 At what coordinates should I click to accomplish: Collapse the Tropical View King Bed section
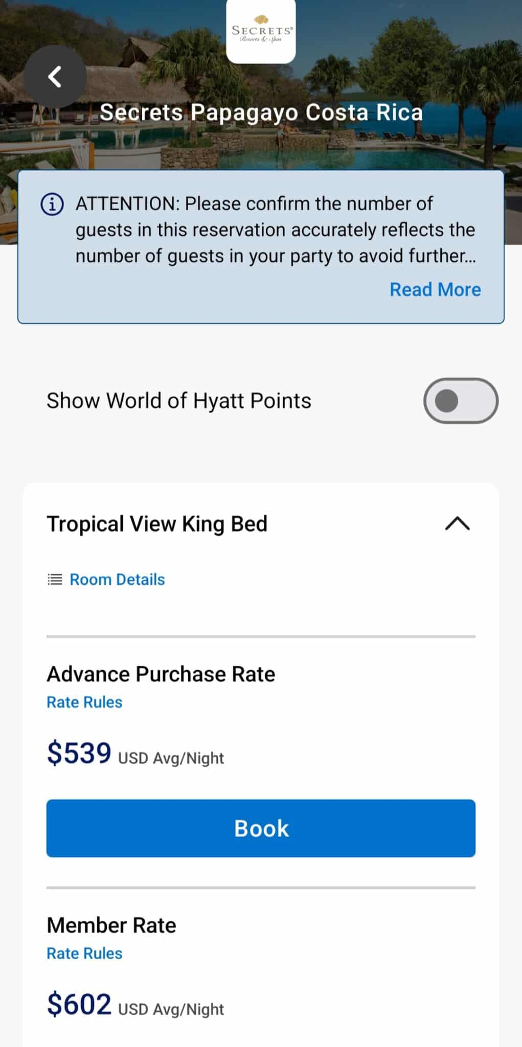tap(457, 524)
